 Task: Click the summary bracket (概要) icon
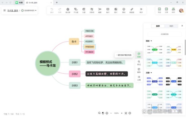pos(100,10)
